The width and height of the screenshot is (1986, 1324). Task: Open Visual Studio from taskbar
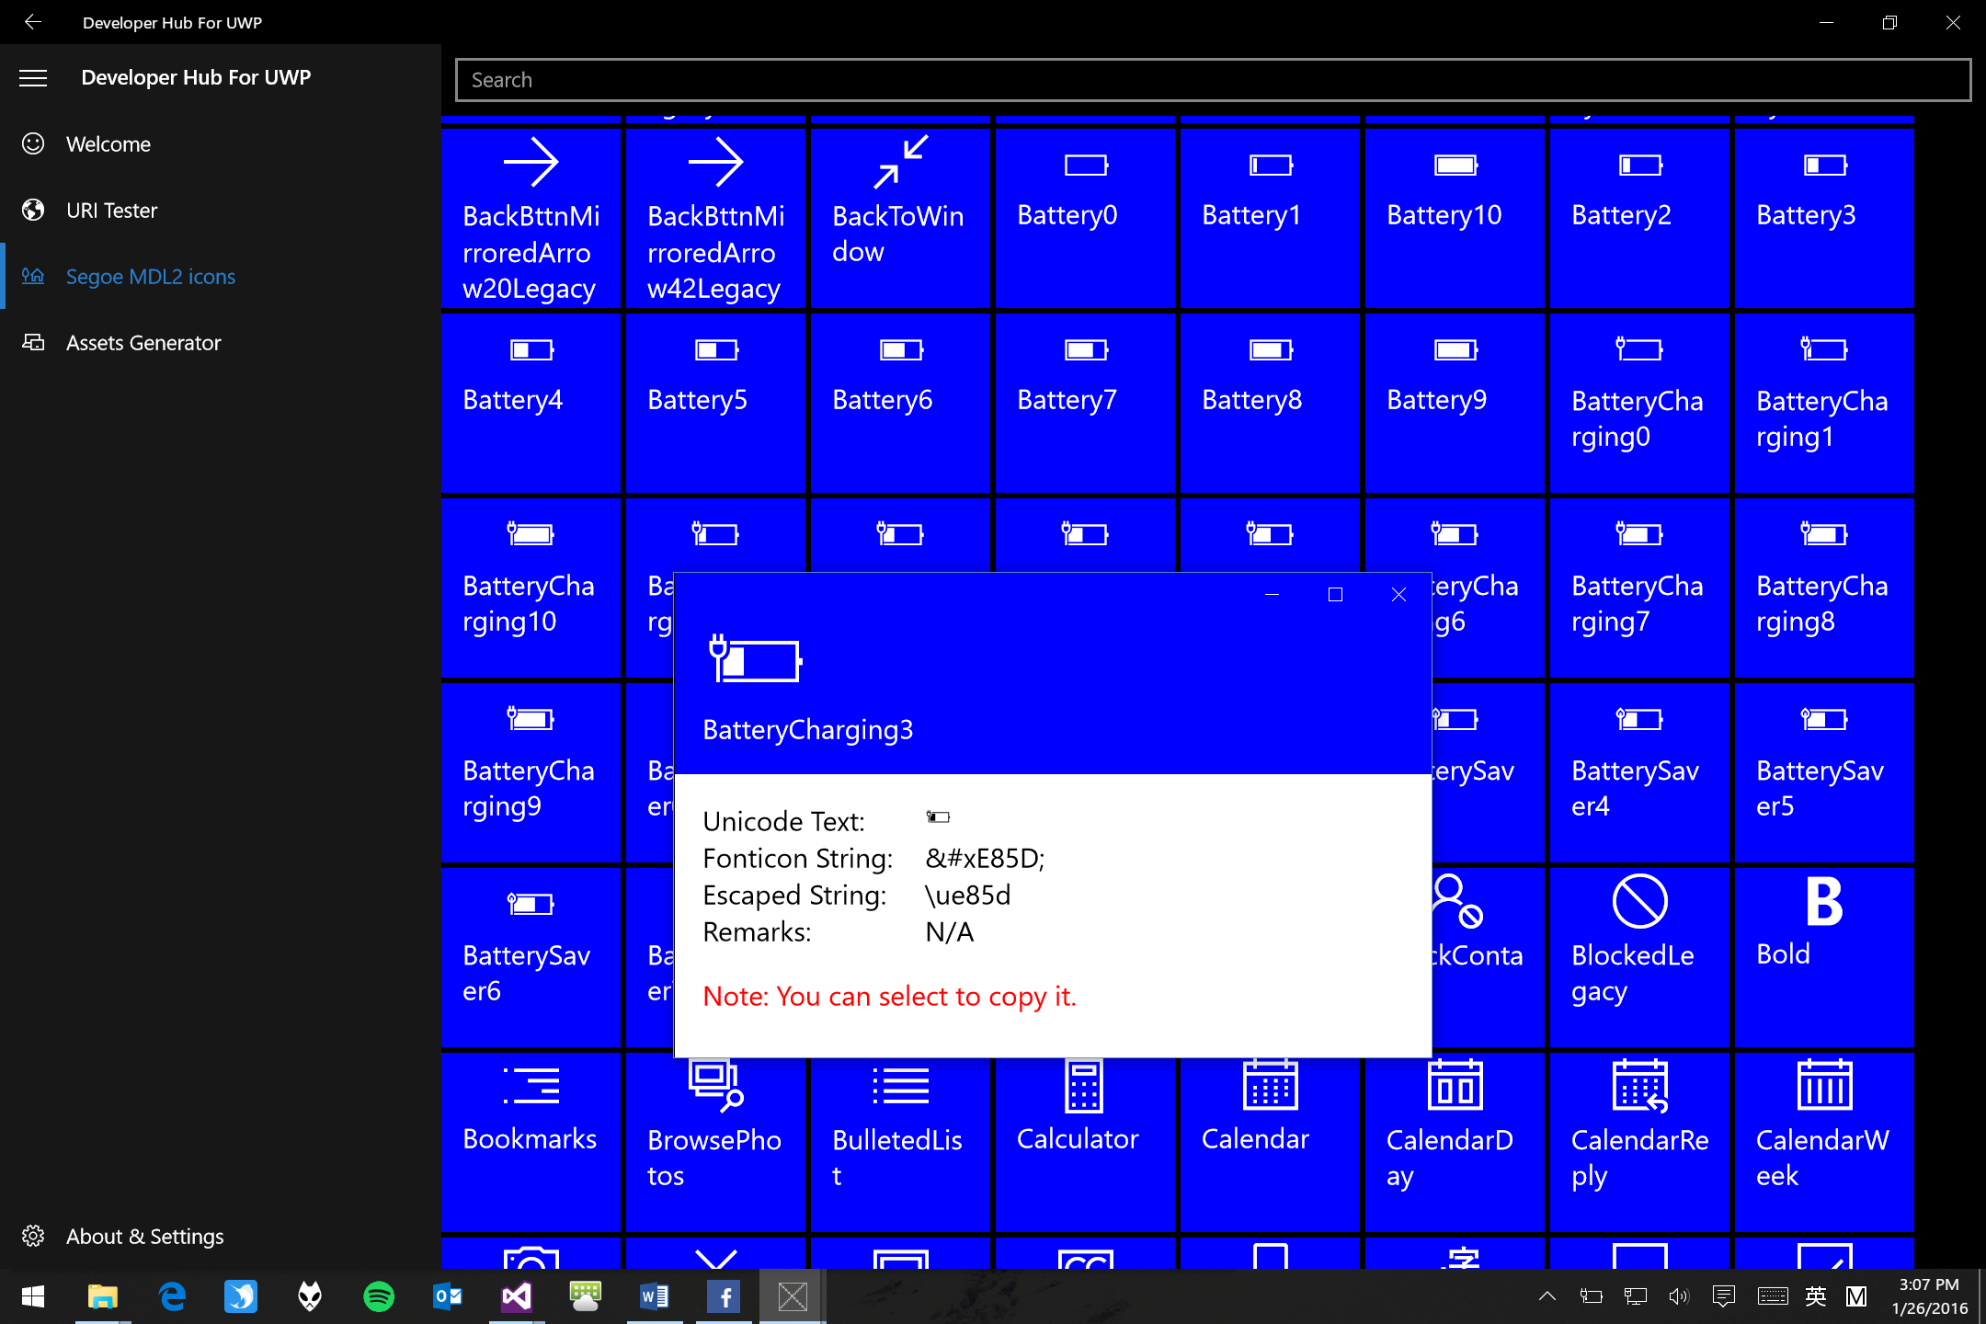[x=517, y=1296]
